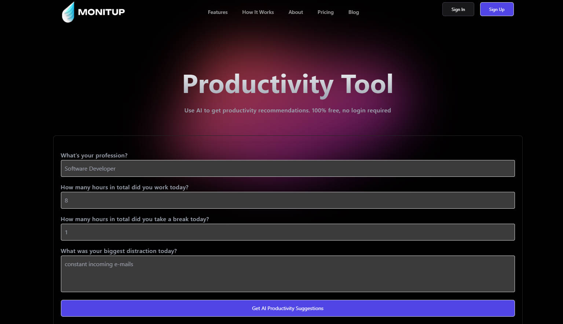Click the profession input showing Software Developer
The height and width of the screenshot is (324, 563).
(288, 168)
